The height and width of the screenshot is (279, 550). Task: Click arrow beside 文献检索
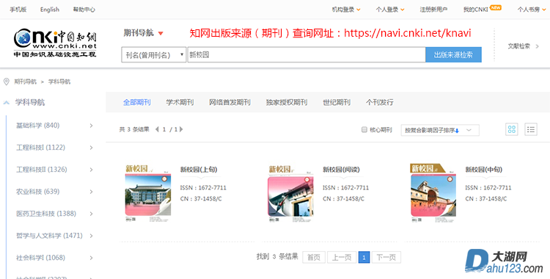537,46
